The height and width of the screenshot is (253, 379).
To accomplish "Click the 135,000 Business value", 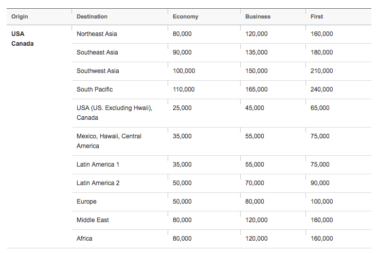I will point(256,52).
